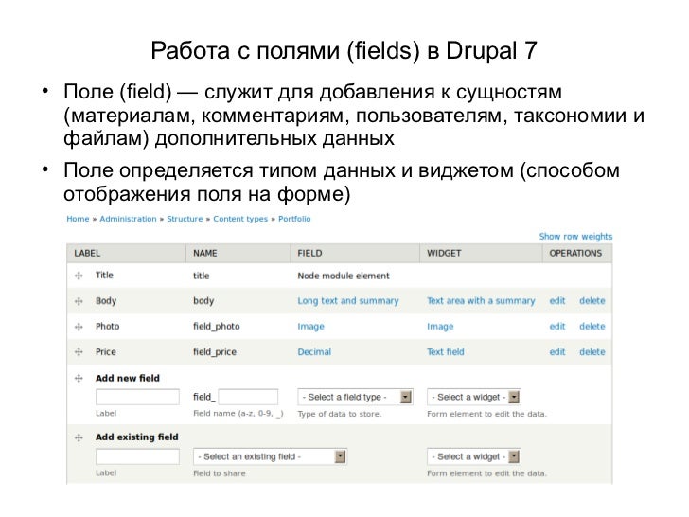The width and height of the screenshot is (689, 517).
Task: Click the drag handle for the Body row
Action: pyautogui.click(x=79, y=301)
